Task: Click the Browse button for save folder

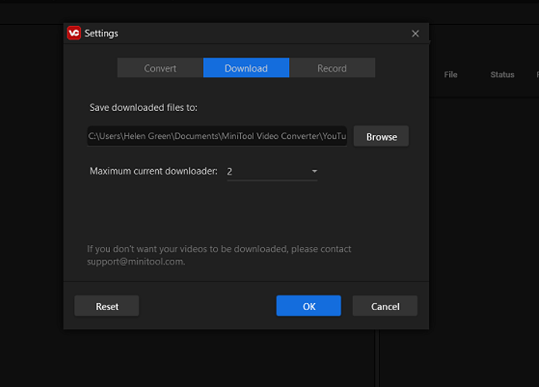Action: click(x=381, y=136)
